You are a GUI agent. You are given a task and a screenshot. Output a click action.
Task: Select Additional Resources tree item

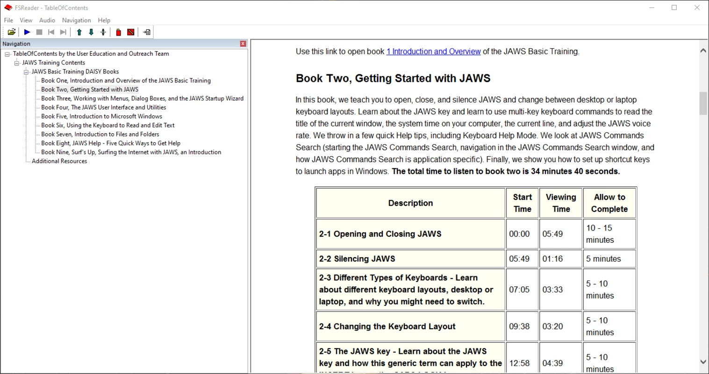tap(59, 161)
